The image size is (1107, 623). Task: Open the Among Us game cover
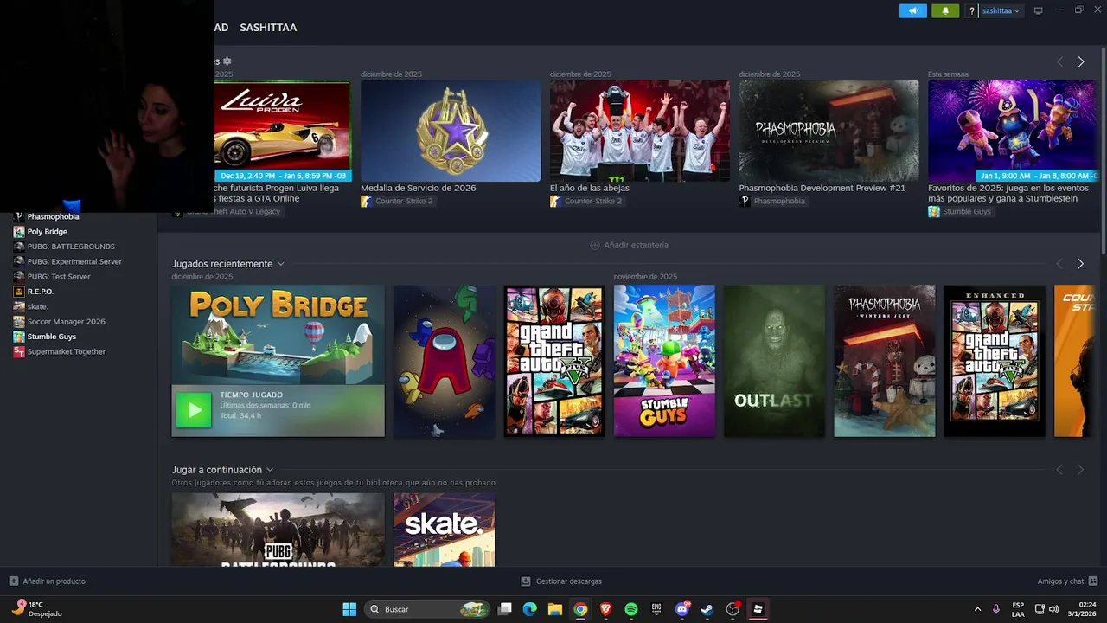(445, 361)
